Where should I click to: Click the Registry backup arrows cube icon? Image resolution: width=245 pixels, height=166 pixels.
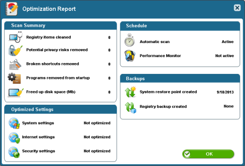pos(130,107)
